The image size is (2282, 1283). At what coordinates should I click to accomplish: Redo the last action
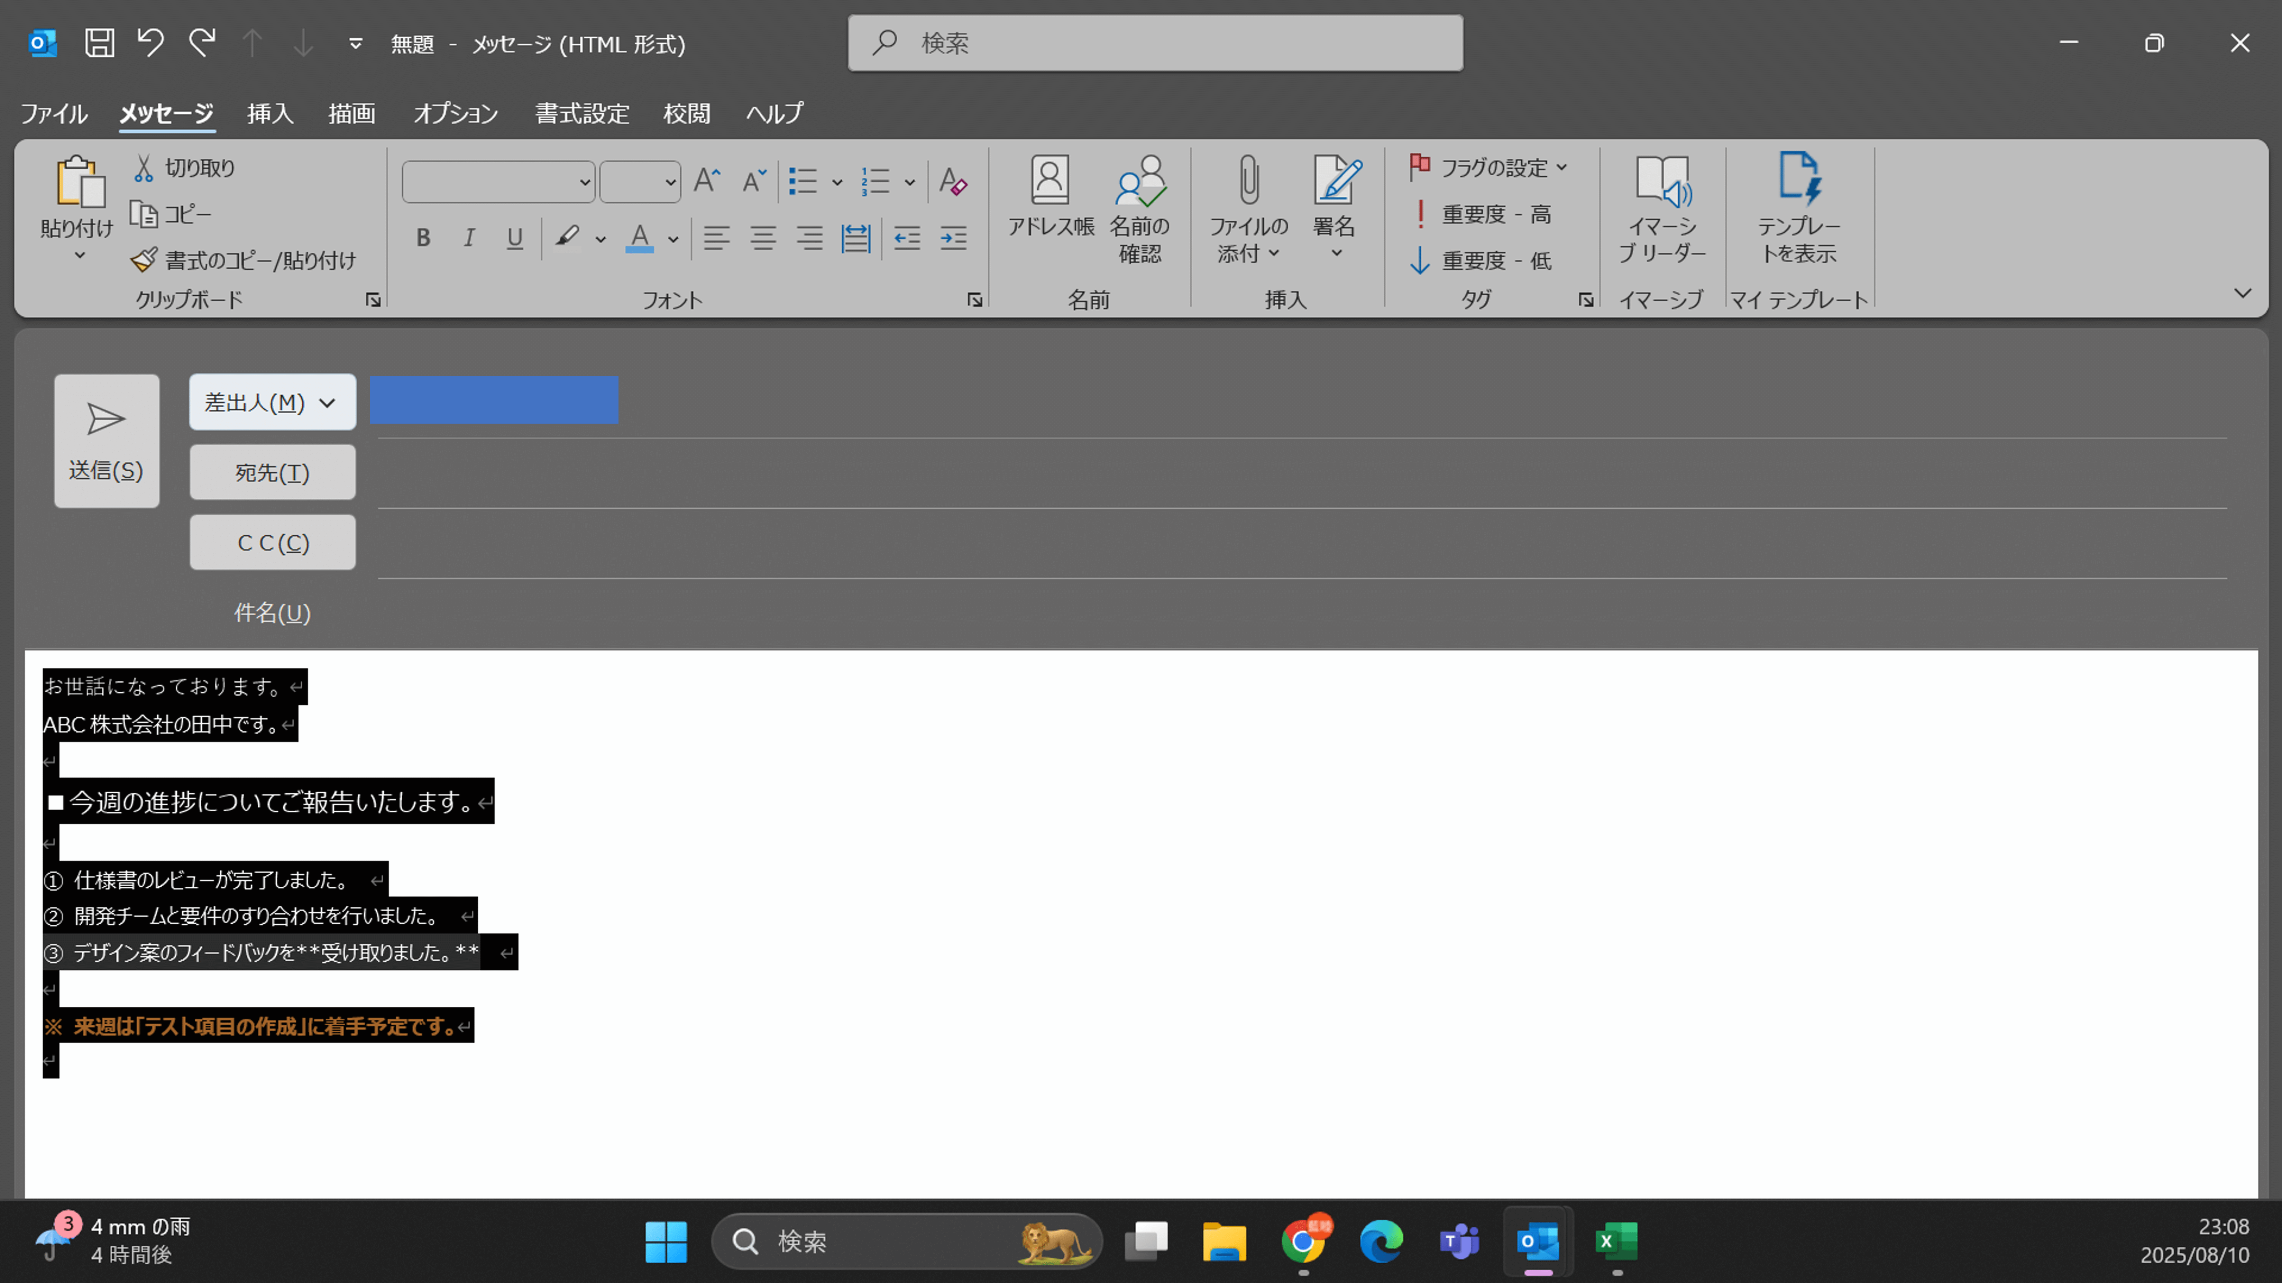point(202,43)
